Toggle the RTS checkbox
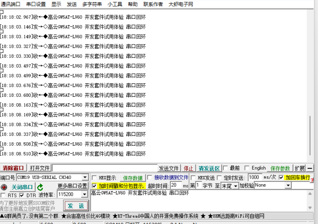This screenshot has height=224, width=318. (x=3, y=195)
